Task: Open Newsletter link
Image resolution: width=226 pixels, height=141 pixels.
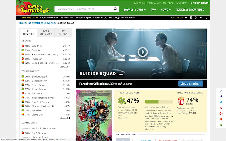Action: tap(181, 3)
